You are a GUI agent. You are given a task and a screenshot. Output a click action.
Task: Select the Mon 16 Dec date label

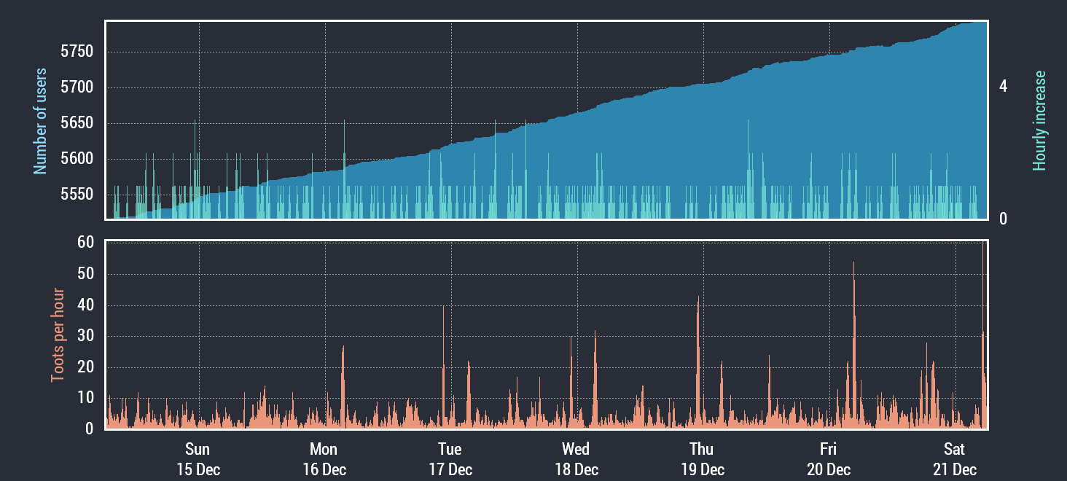click(324, 459)
